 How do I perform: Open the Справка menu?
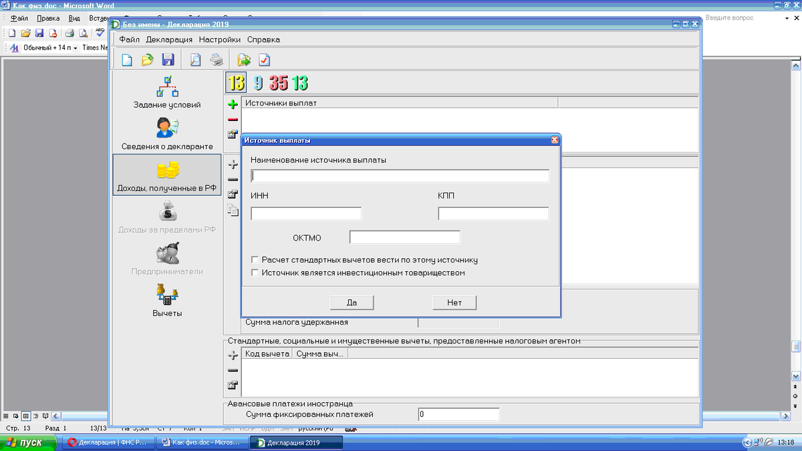[263, 39]
